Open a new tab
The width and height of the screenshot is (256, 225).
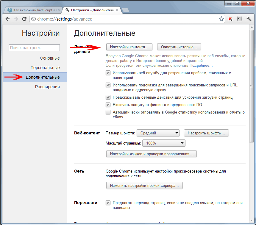pos(125,10)
